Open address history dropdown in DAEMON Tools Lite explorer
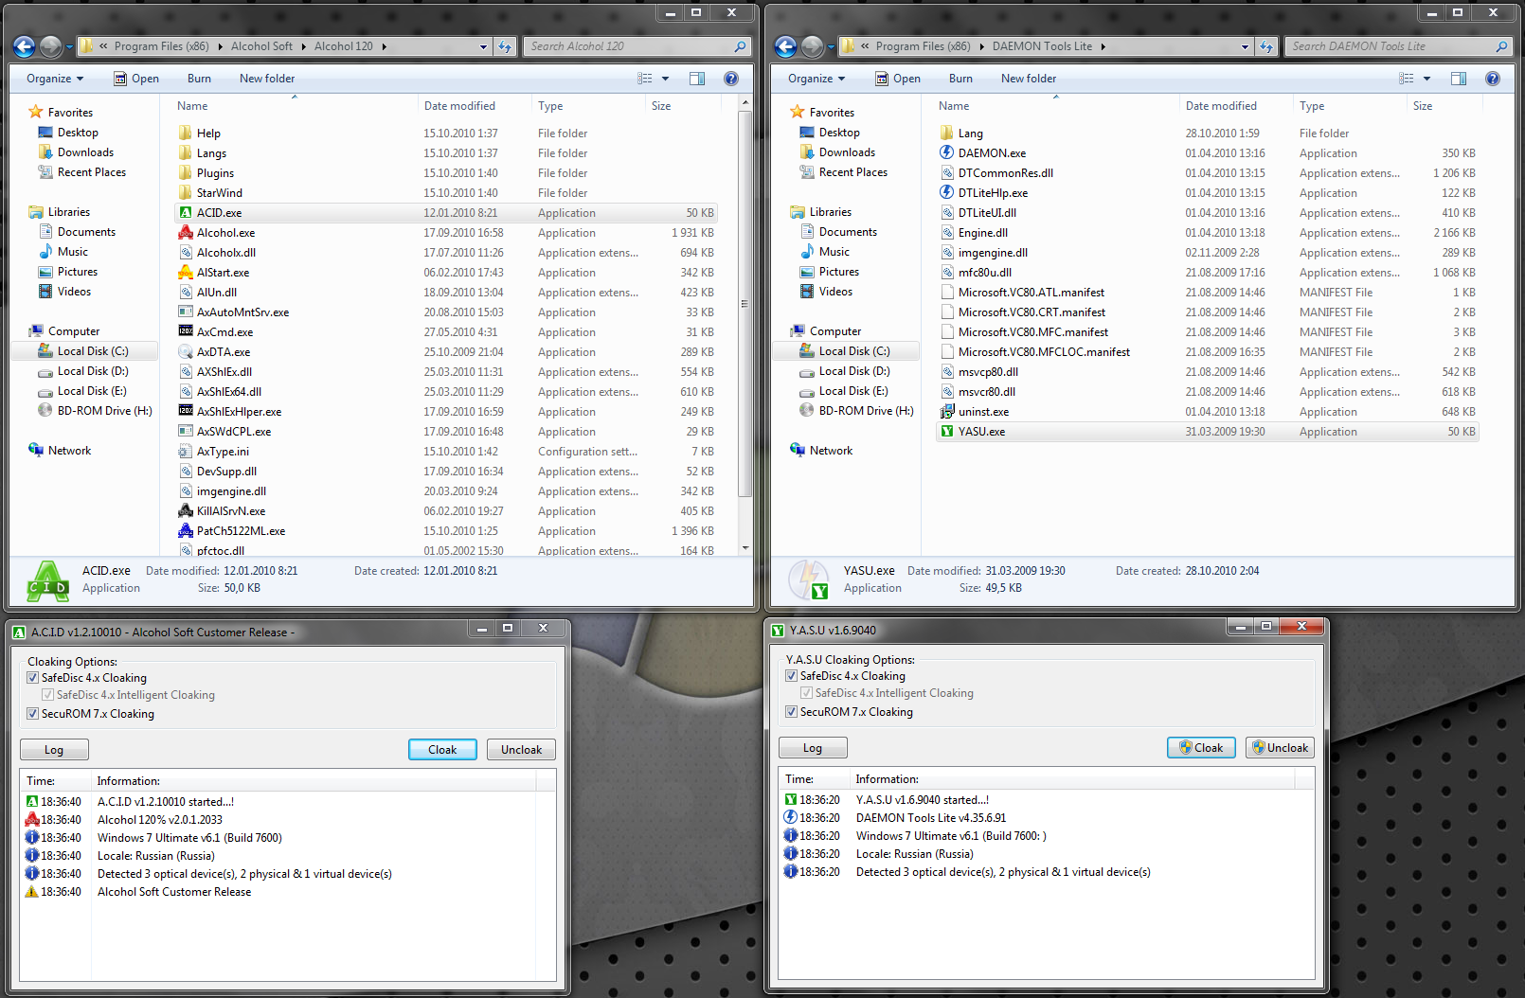The image size is (1525, 998). click(x=1245, y=46)
